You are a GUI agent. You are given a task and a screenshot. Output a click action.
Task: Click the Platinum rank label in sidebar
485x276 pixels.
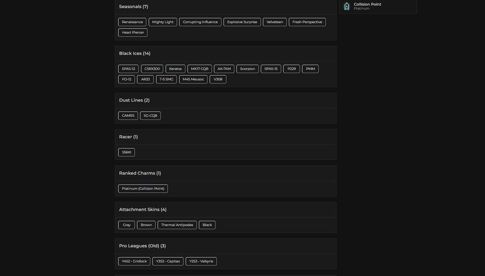[x=361, y=8]
